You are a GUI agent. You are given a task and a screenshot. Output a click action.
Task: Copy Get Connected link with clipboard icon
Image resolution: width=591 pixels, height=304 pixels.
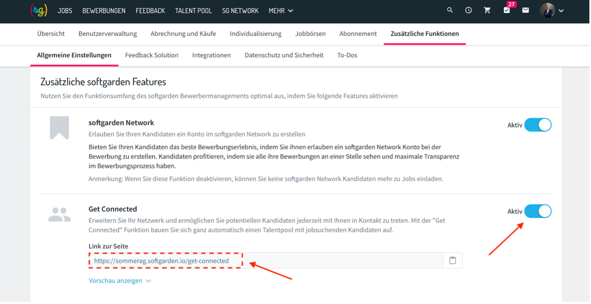(452, 260)
